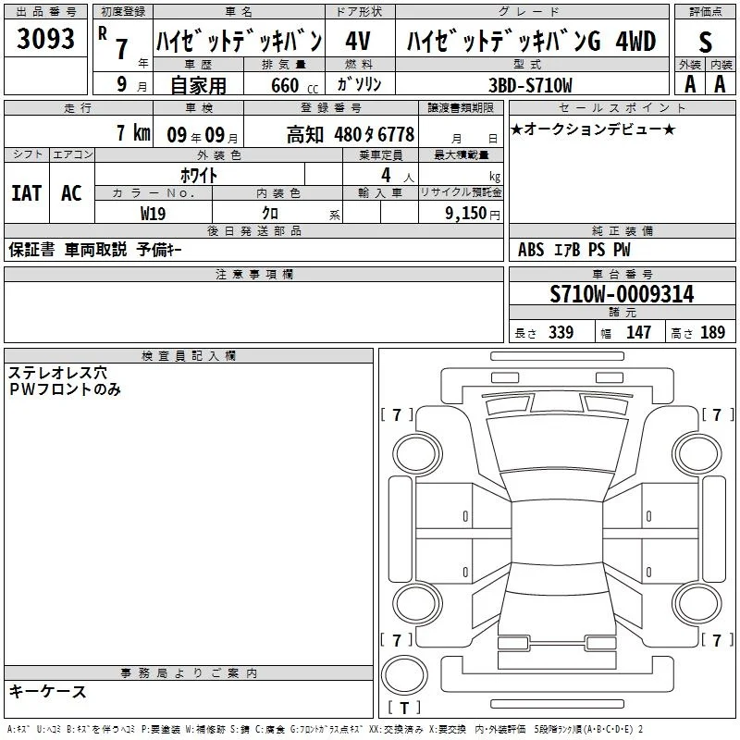
Task: Click seating capacity 4 人
Action: pyautogui.click(x=398, y=176)
